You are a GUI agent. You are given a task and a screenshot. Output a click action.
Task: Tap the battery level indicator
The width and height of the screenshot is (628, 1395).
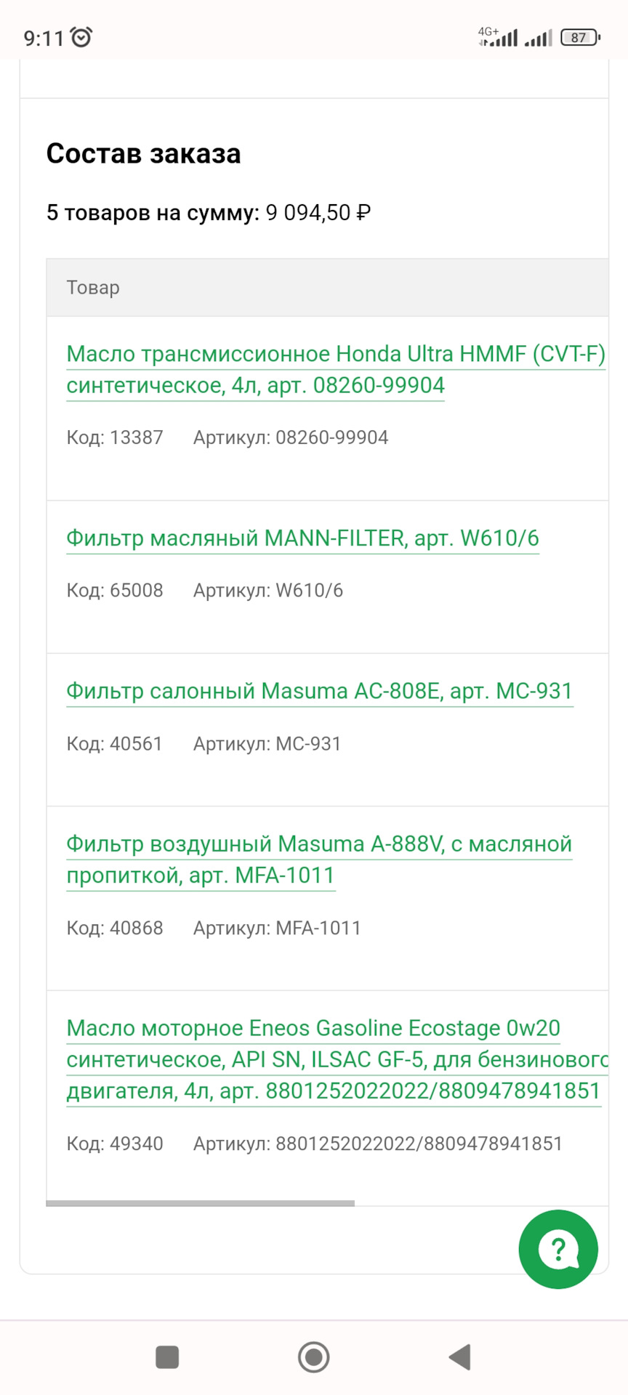(580, 37)
